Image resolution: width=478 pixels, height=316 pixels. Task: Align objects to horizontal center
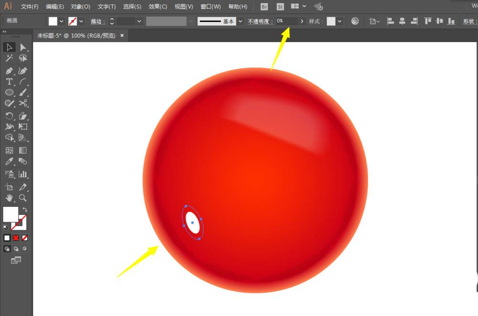[402, 21]
